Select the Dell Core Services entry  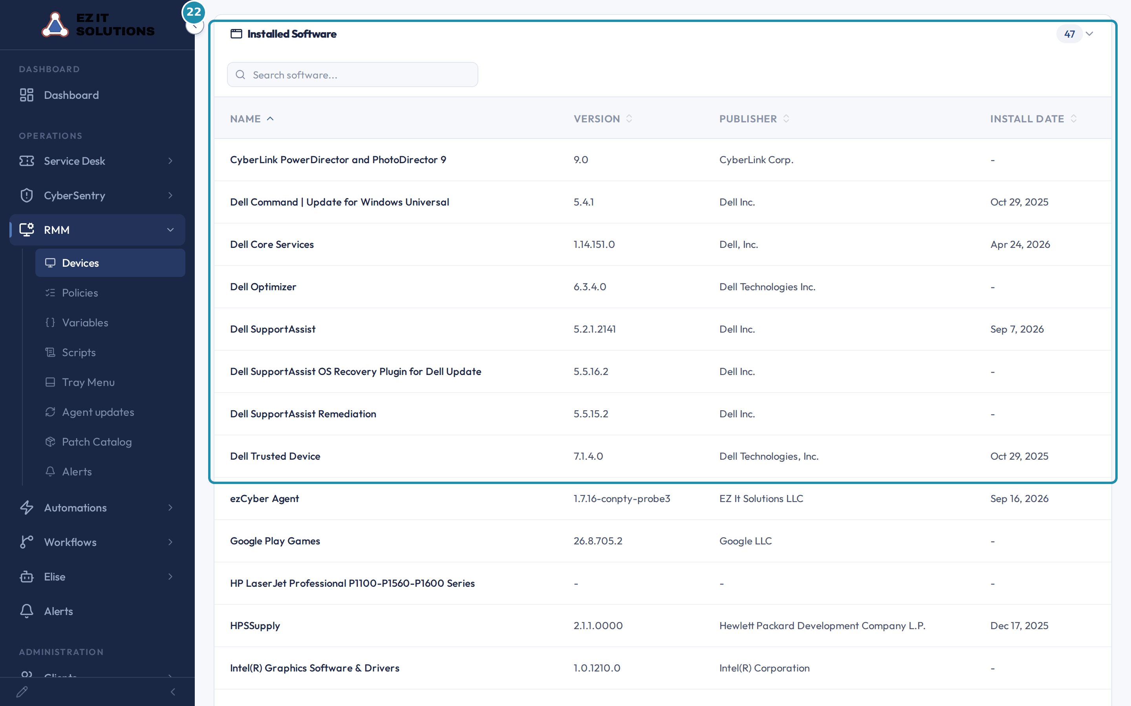click(271, 245)
